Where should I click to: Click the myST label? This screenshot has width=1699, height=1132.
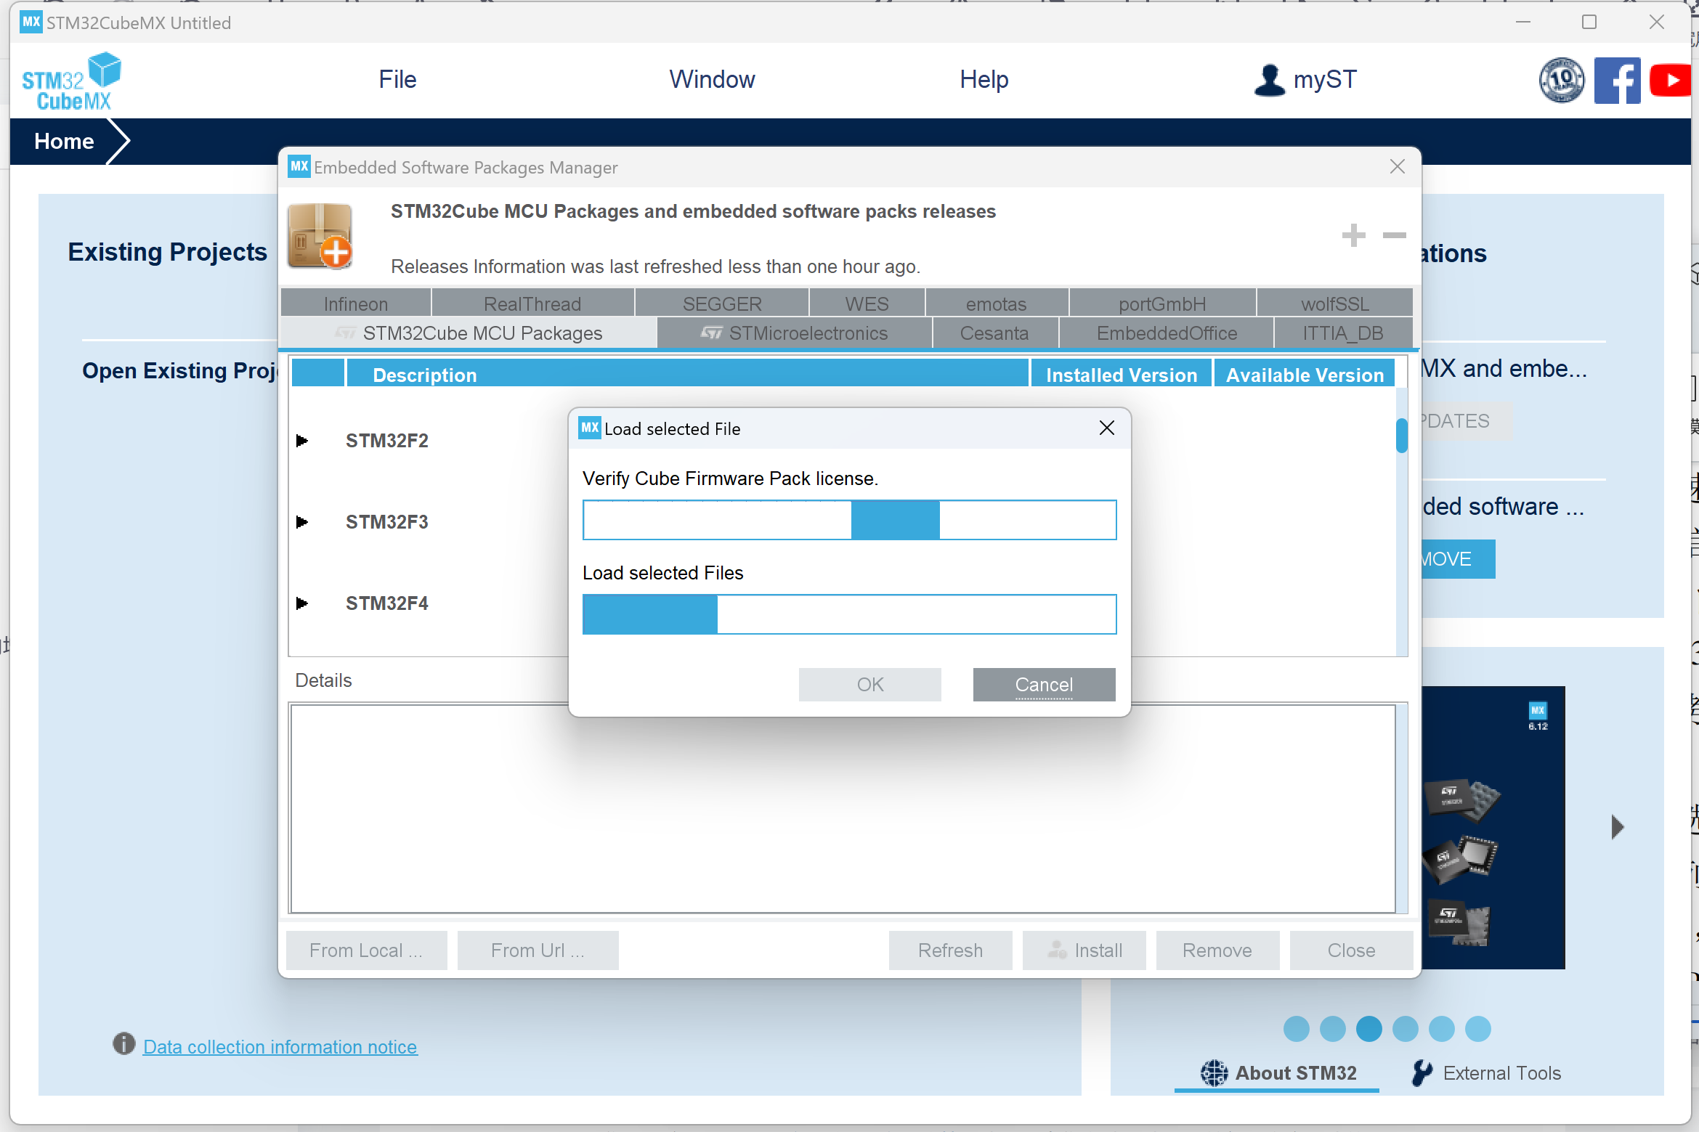click(1325, 80)
